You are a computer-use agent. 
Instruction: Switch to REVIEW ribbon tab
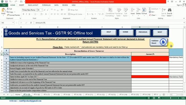point(65,5)
